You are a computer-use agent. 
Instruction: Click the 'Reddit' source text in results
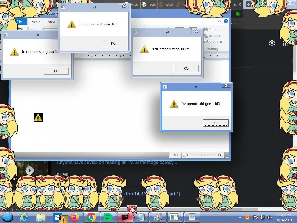point(63,175)
